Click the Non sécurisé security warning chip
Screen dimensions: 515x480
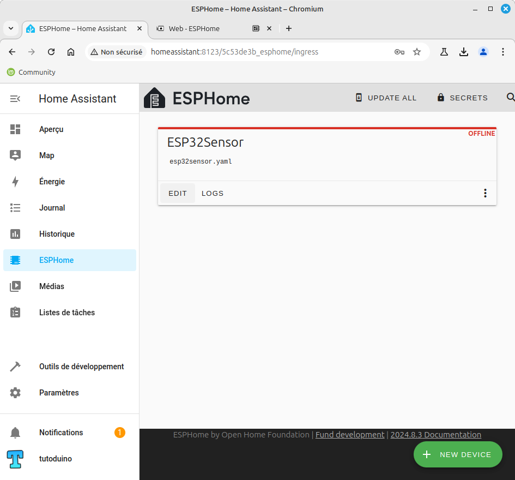(x=117, y=52)
